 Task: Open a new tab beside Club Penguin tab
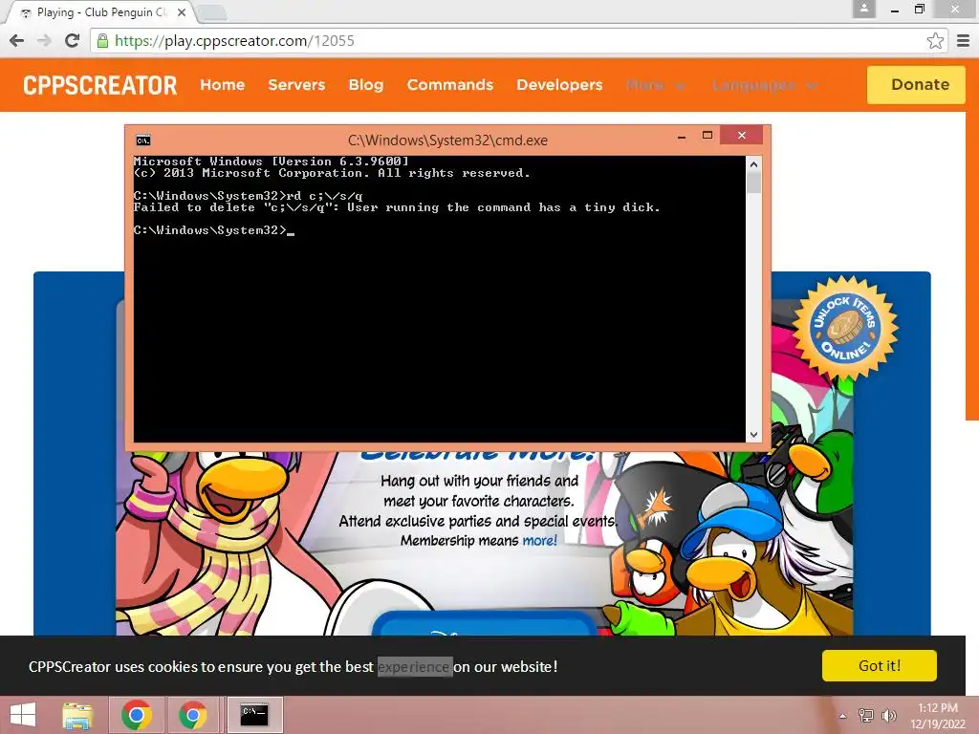point(212,11)
